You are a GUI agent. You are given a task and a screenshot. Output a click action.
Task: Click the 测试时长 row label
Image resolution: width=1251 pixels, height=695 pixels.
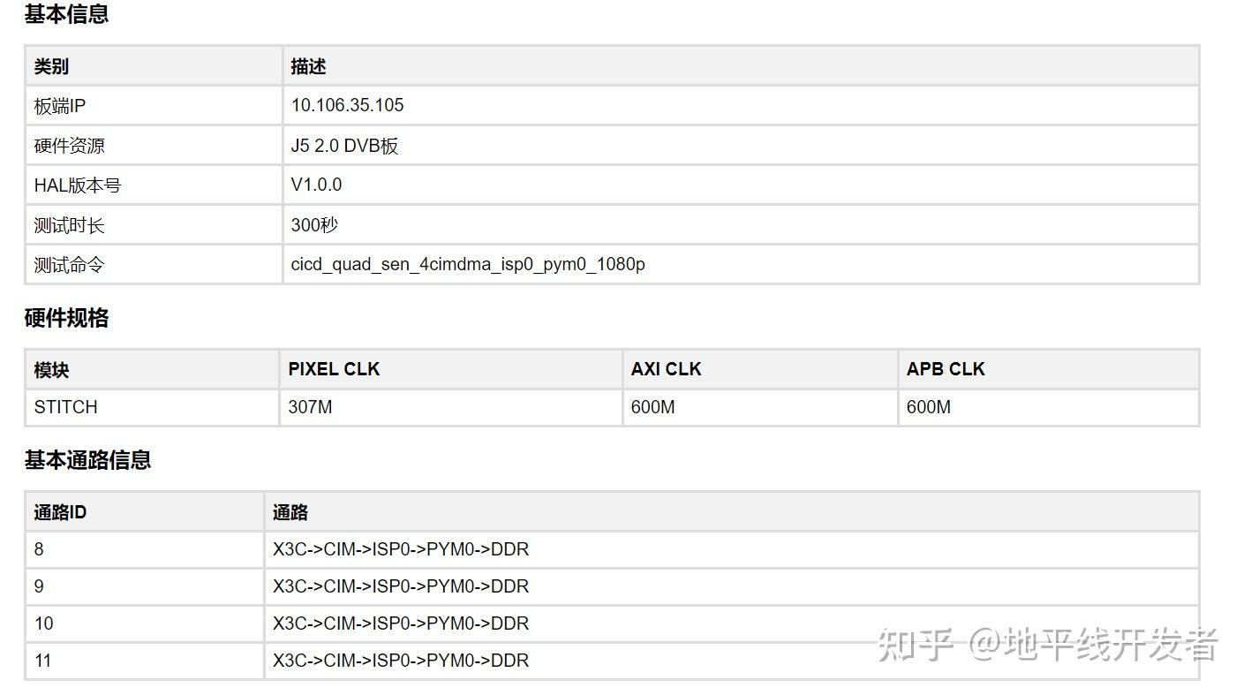(x=69, y=225)
